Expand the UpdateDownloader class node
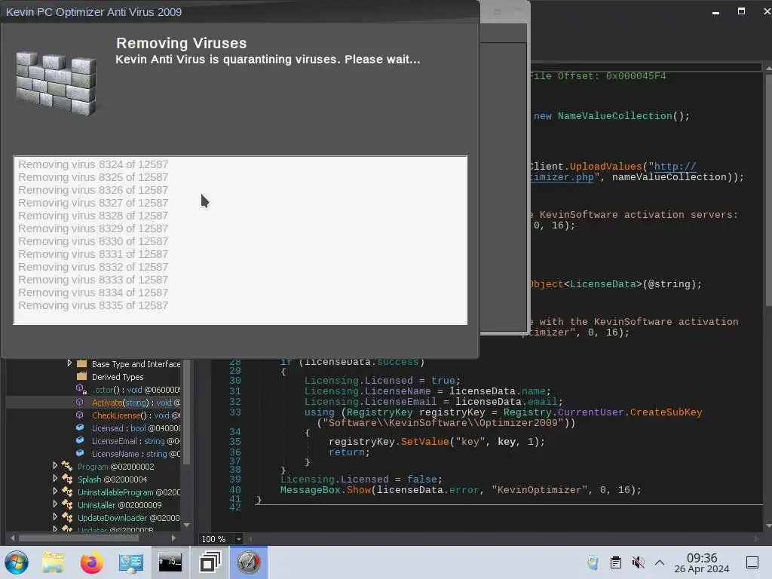 (55, 517)
